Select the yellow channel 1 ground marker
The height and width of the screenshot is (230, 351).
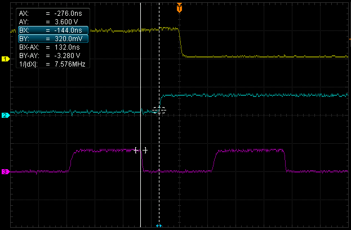pos(6,59)
